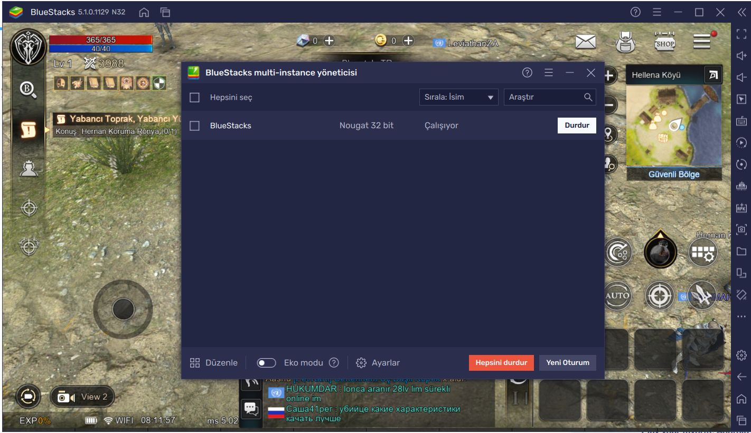Collapse the BlueStacks right sidebar with double chevron
Viewport: 751px width, 433px height.
741,12
